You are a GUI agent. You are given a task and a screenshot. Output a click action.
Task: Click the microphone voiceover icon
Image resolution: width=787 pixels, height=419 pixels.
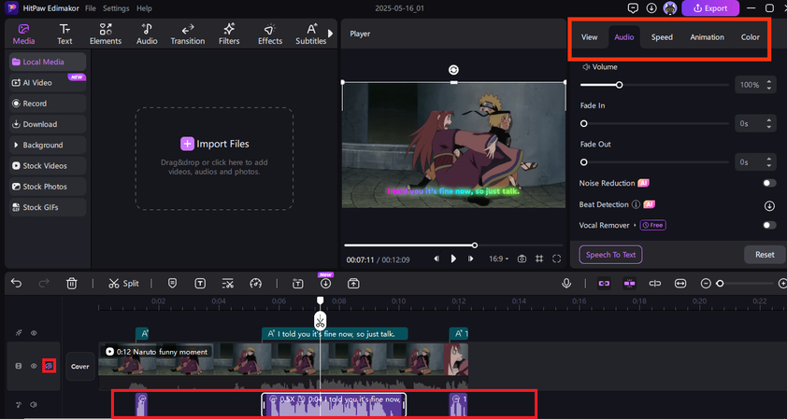[566, 283]
